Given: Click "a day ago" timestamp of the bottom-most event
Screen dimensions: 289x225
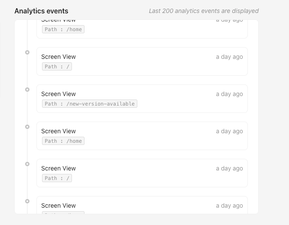Looking at the screenshot, I should point(229,206).
